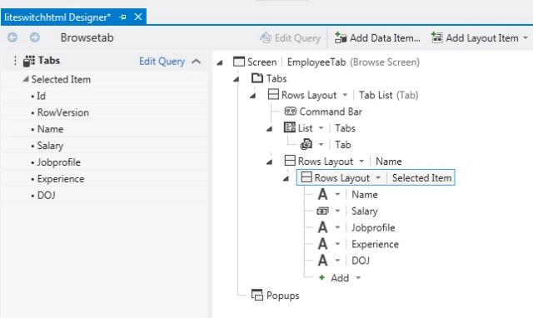Click the Tabs data collection icon
Image resolution: width=533 pixels, height=318 pixels.
point(29,61)
